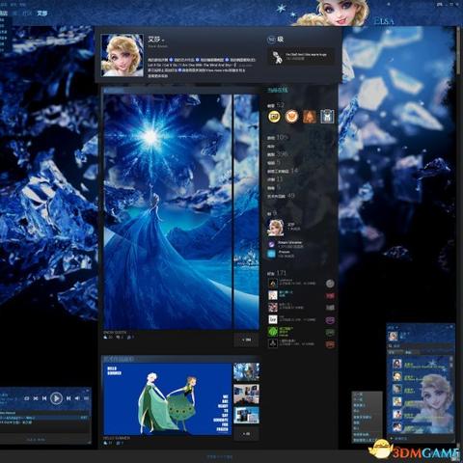Viewport: 463px width, 463px height.
Task: Toggle repeat in the music player
Action: click(x=26, y=398)
